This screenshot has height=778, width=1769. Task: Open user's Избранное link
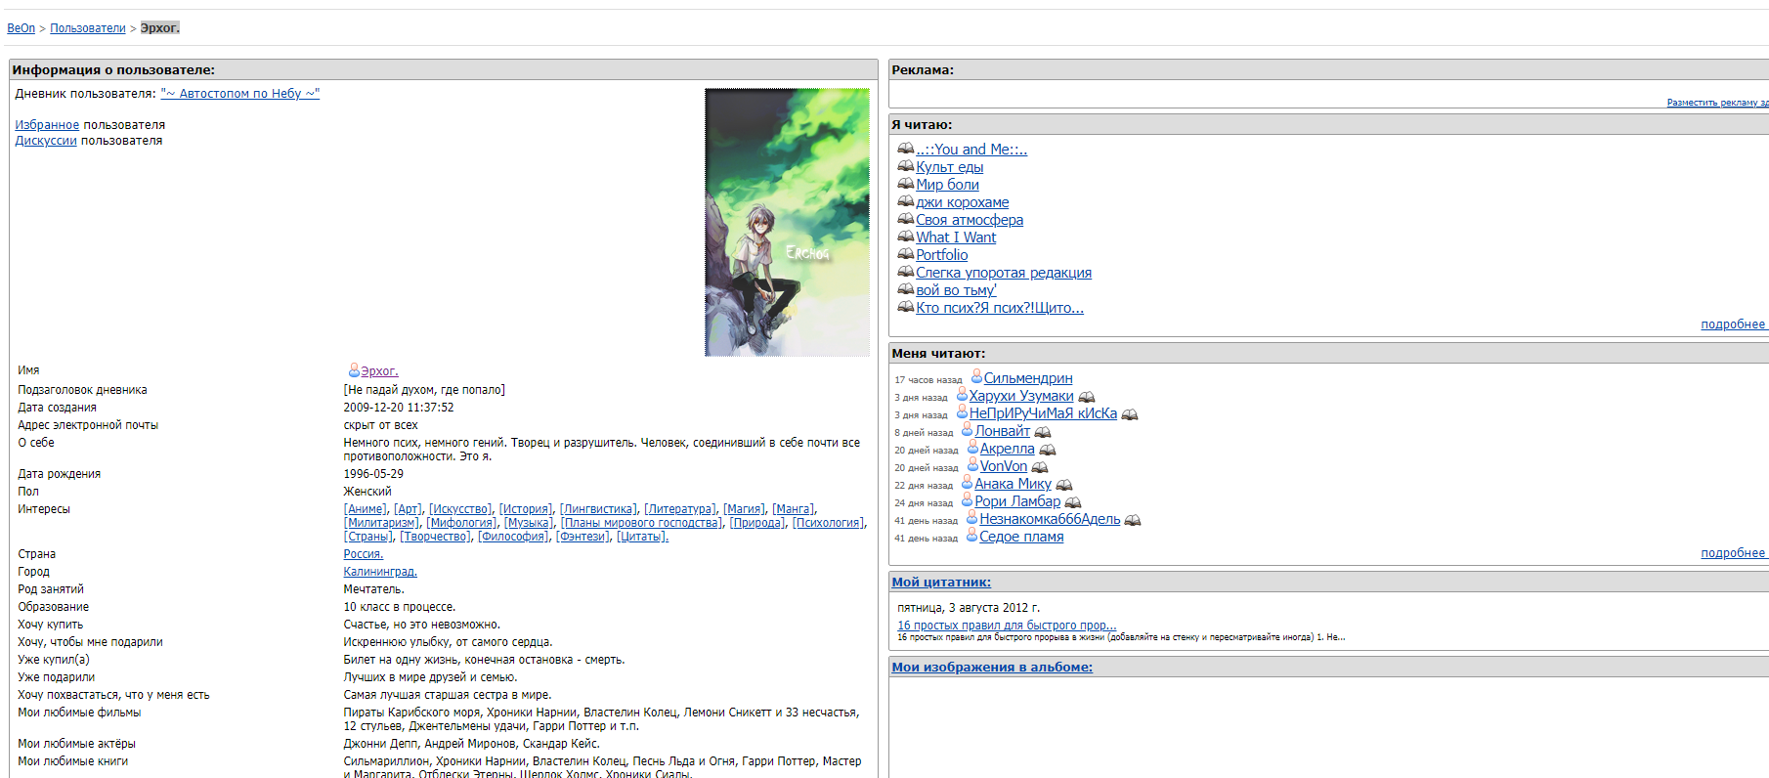point(47,125)
